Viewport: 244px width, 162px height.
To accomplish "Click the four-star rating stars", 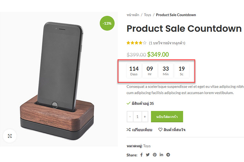I will (x=136, y=43).
